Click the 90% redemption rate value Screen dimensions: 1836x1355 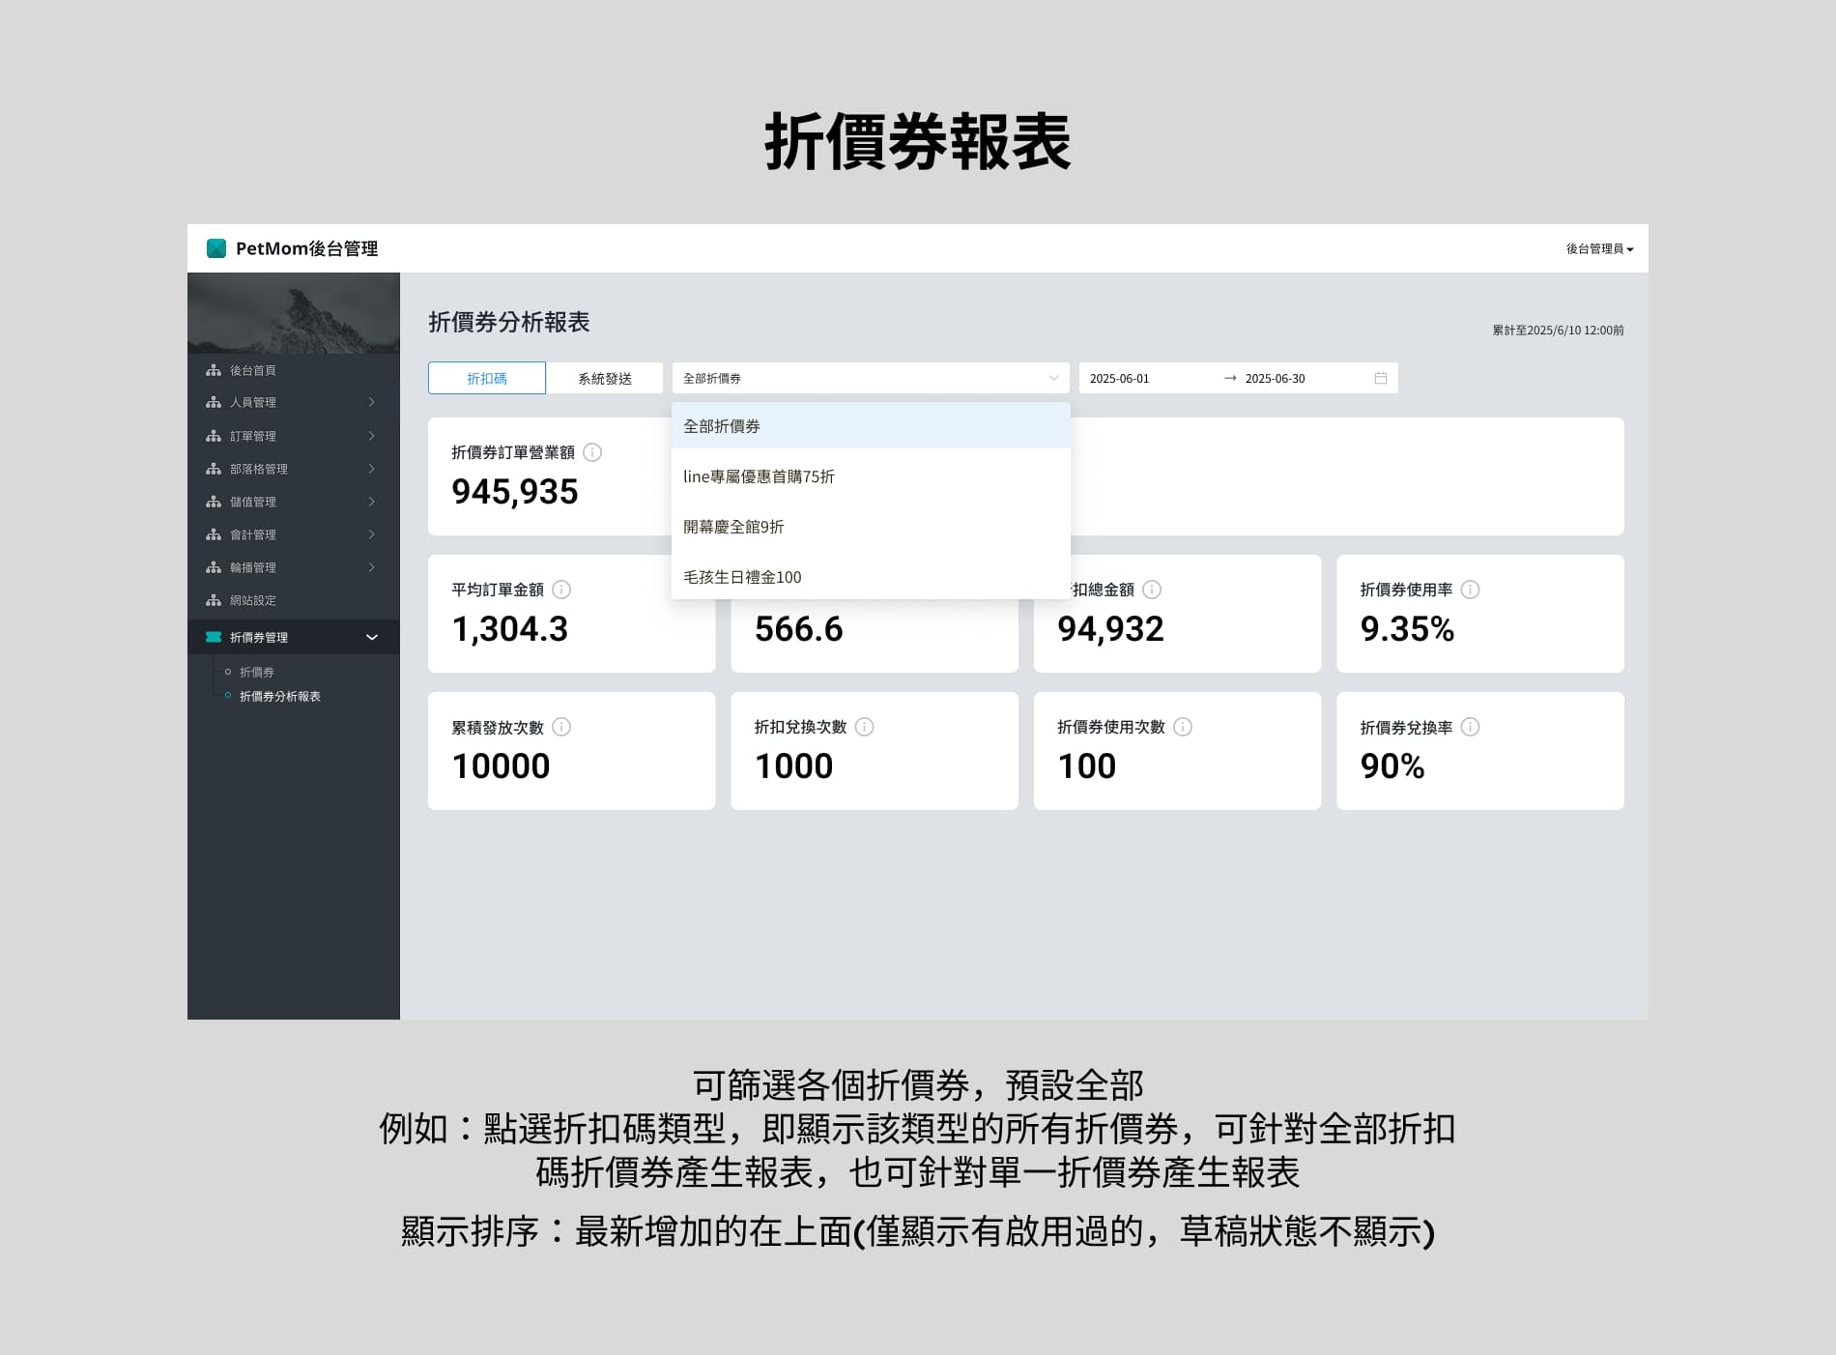click(1392, 766)
